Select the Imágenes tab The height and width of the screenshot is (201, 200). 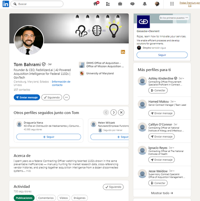coord(79,198)
